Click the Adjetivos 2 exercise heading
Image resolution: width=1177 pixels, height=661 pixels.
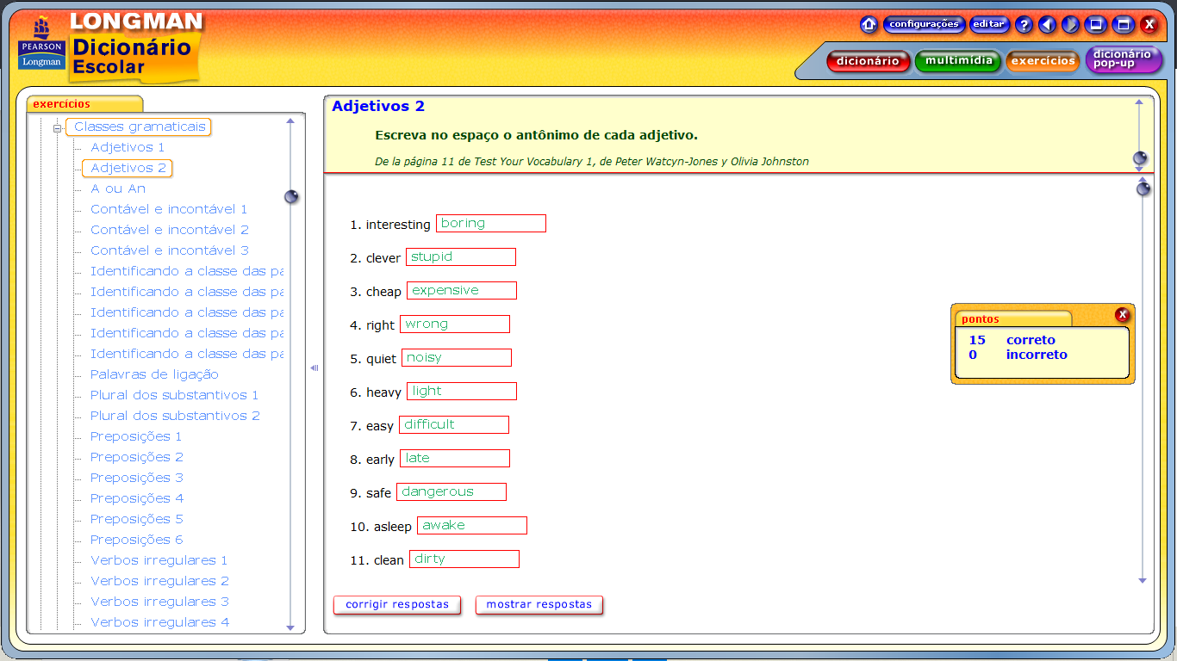(x=378, y=107)
